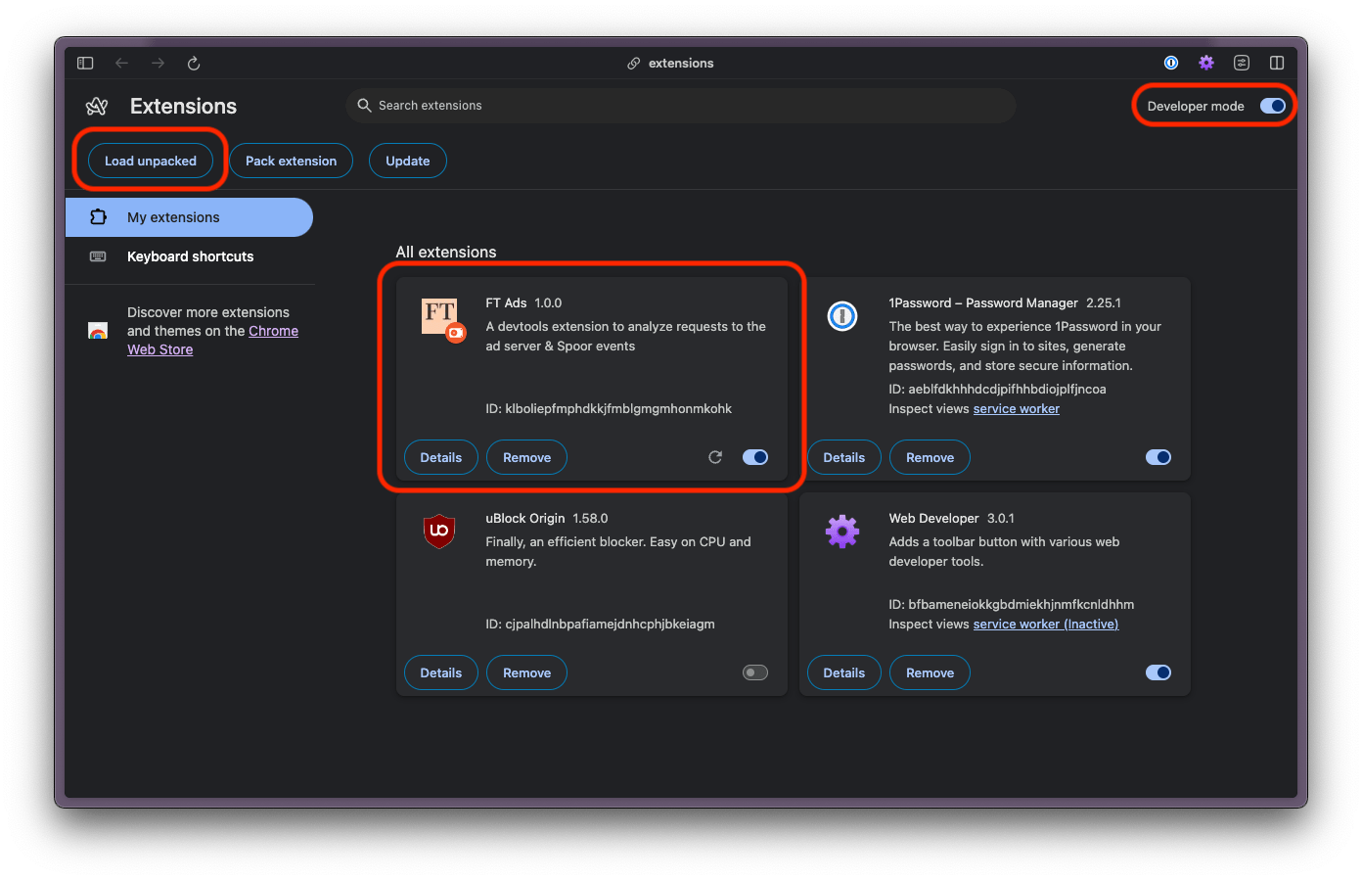Viewport: 1362px width, 880px height.
Task: Click the All extensions heading
Action: [446, 252]
